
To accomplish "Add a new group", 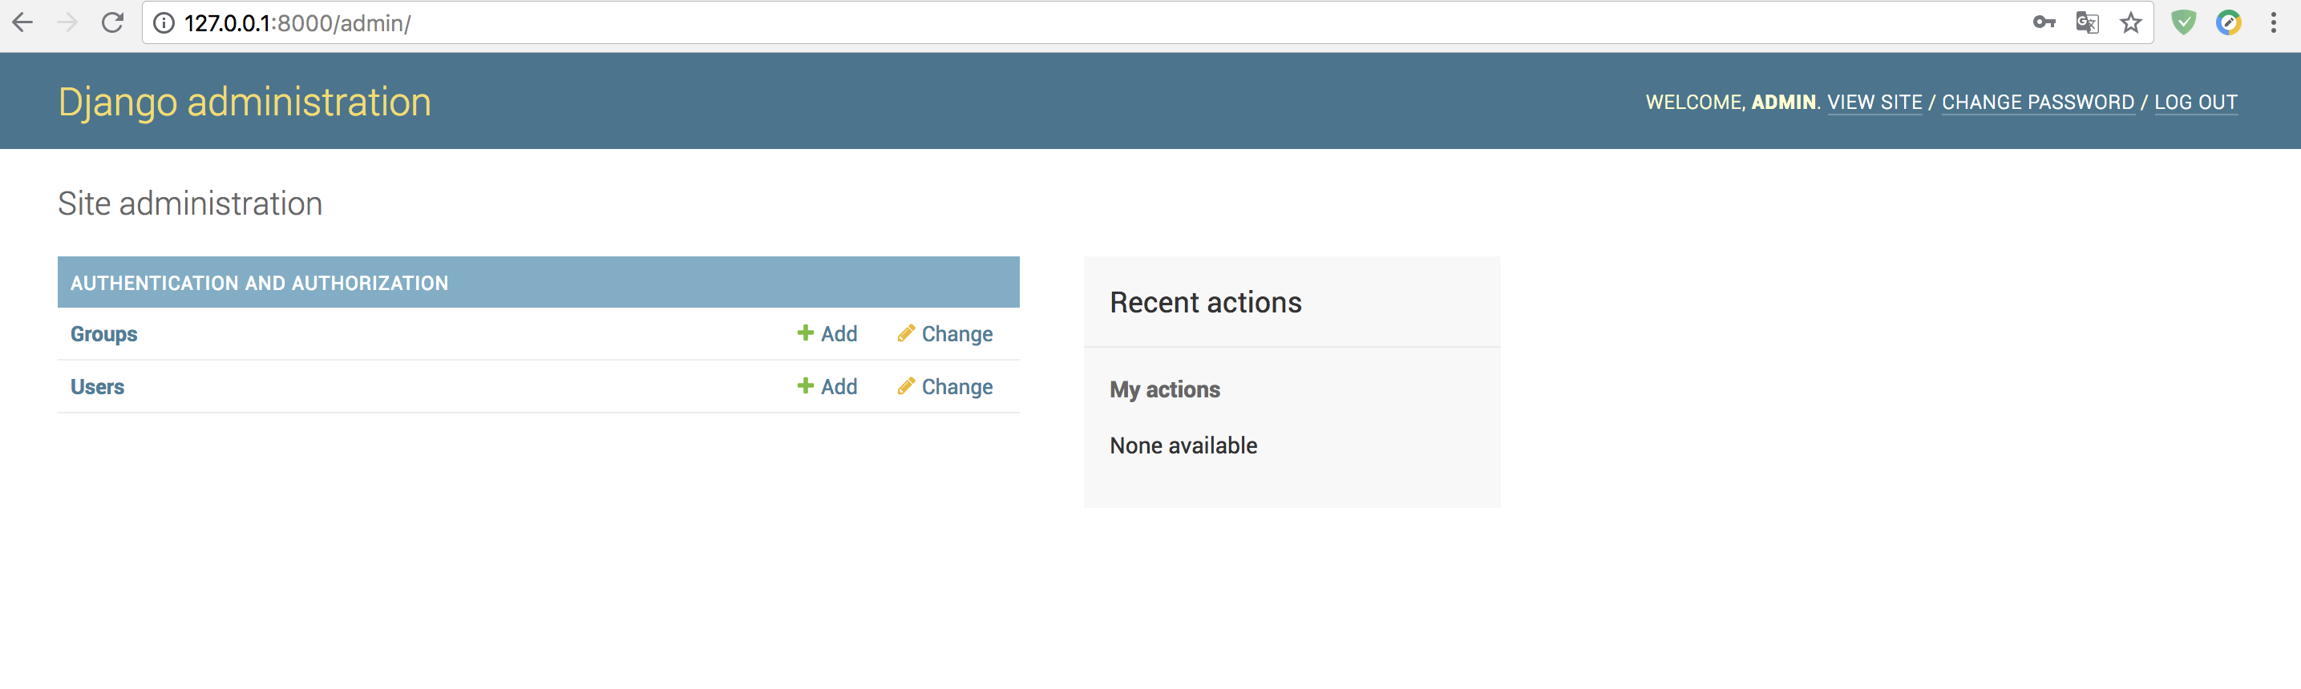I will click(x=827, y=334).
